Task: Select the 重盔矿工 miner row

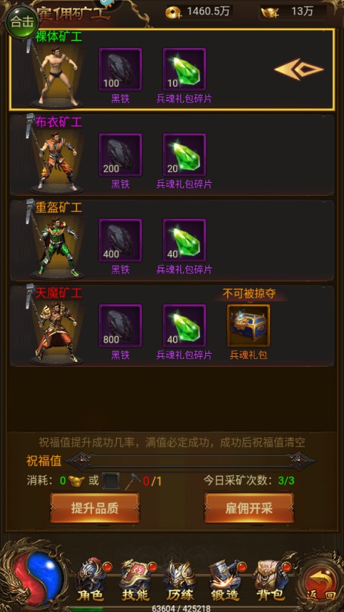Action: pyautogui.click(x=172, y=241)
